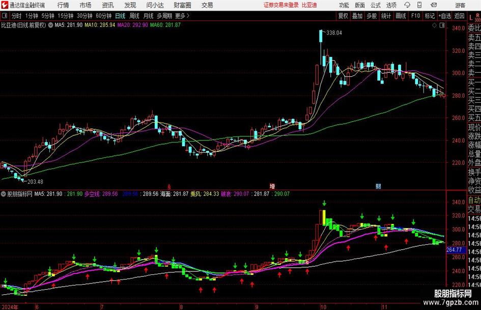Open the mail message icon

click(x=434, y=5)
